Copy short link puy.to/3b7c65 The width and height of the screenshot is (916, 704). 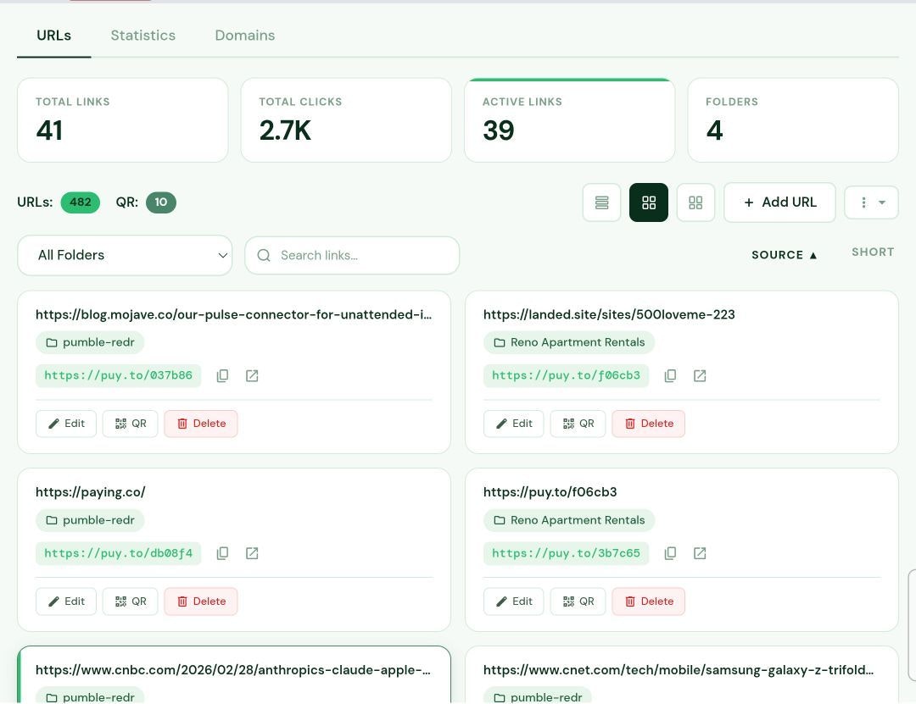click(670, 553)
